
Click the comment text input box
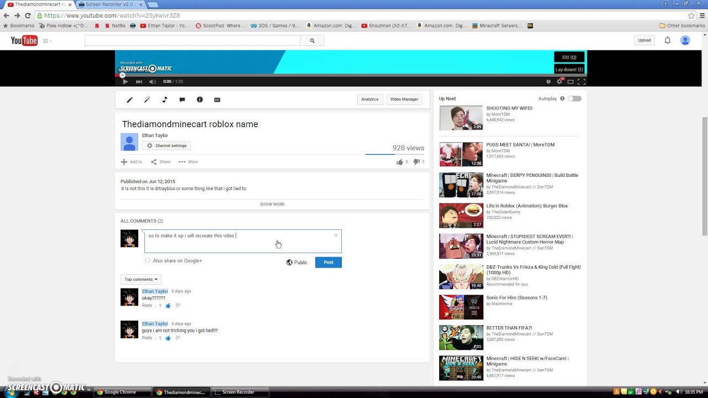[243, 241]
